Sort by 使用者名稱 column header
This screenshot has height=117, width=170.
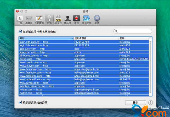[96, 38]
